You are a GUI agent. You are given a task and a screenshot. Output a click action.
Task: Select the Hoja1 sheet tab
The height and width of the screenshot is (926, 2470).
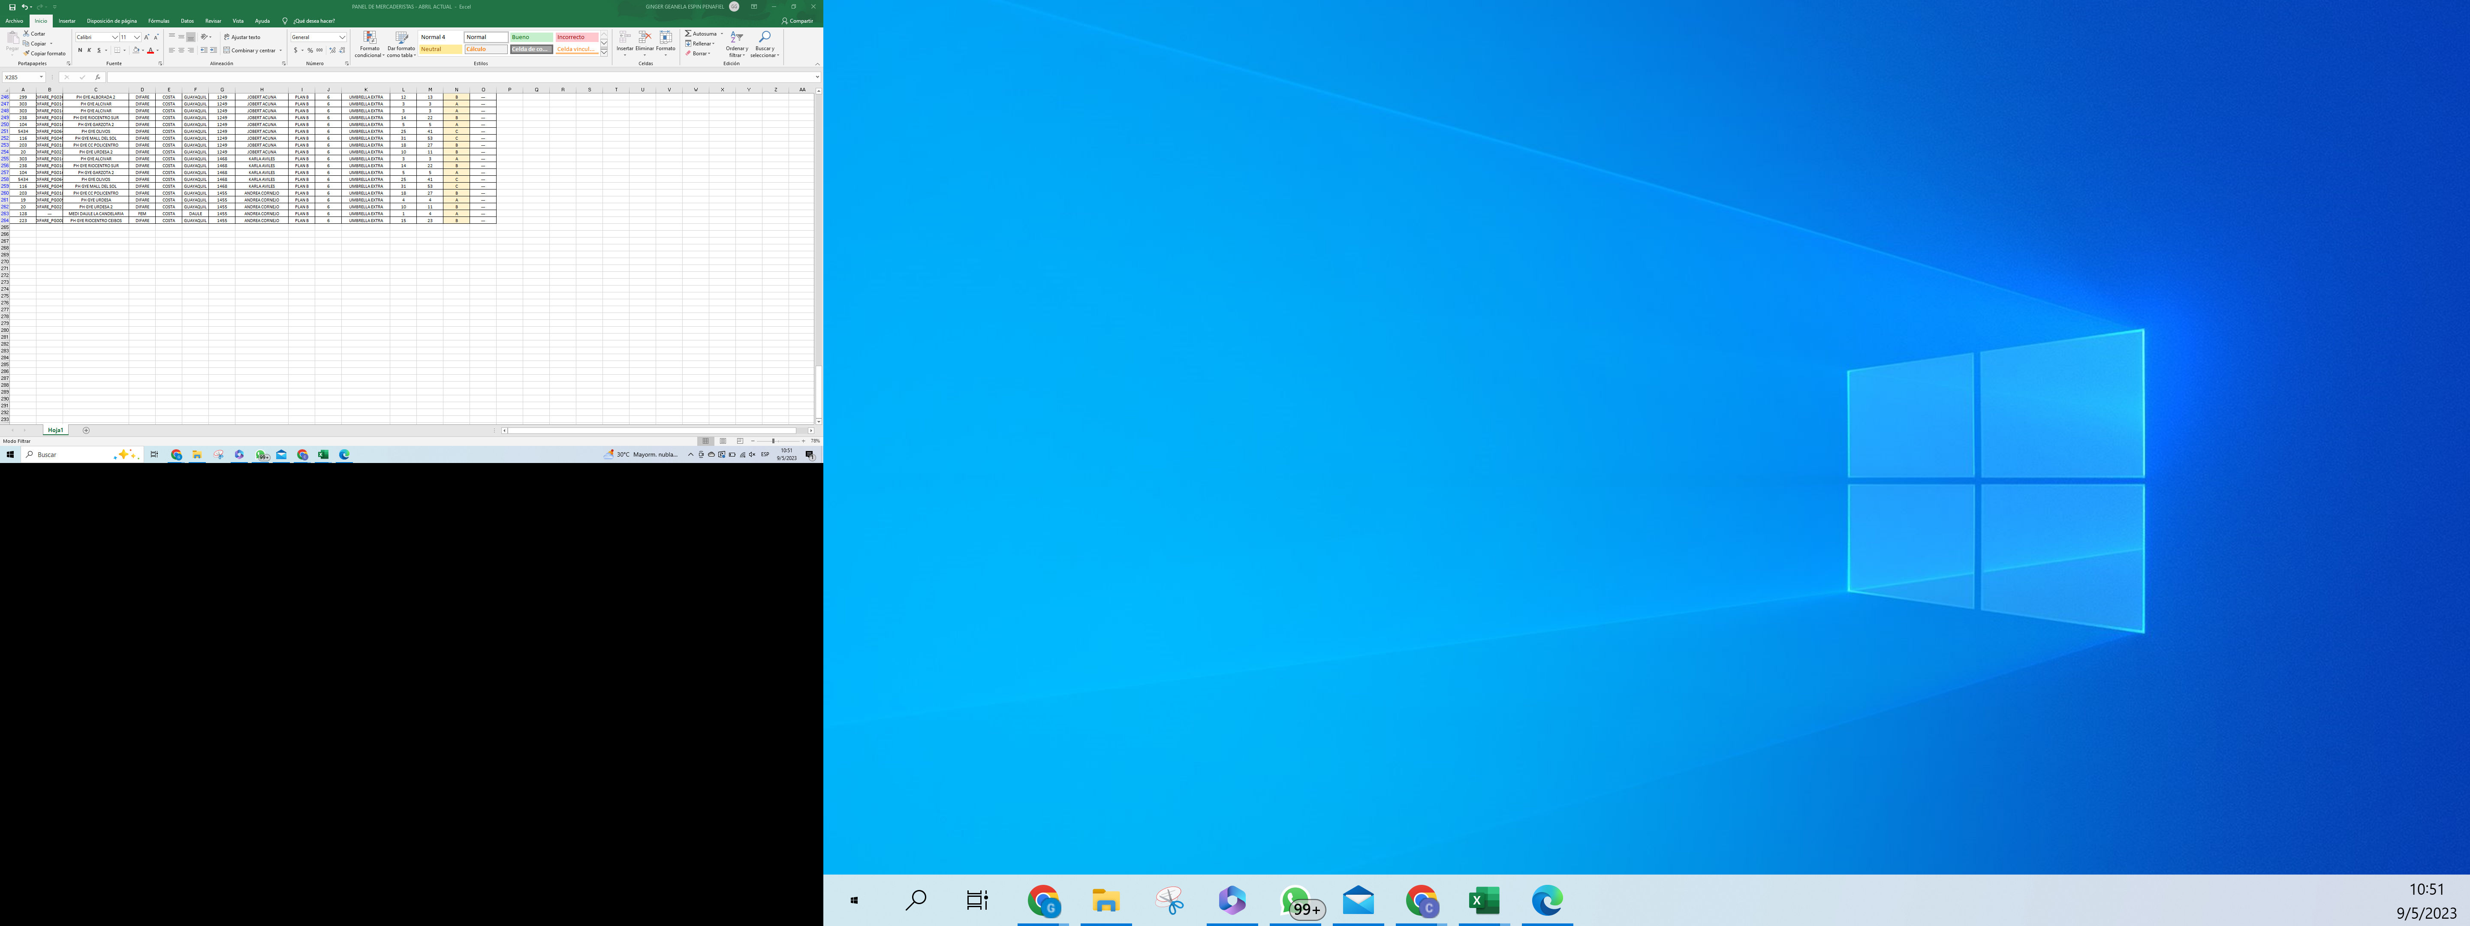click(x=56, y=430)
